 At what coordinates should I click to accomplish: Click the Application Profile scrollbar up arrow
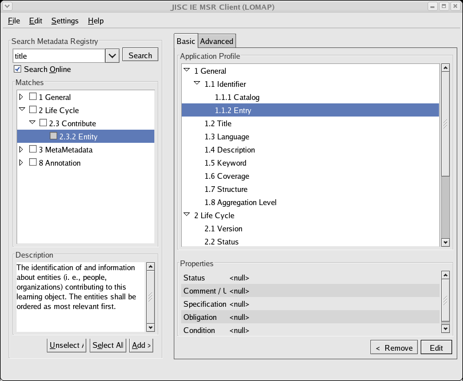pyautogui.click(x=445, y=68)
